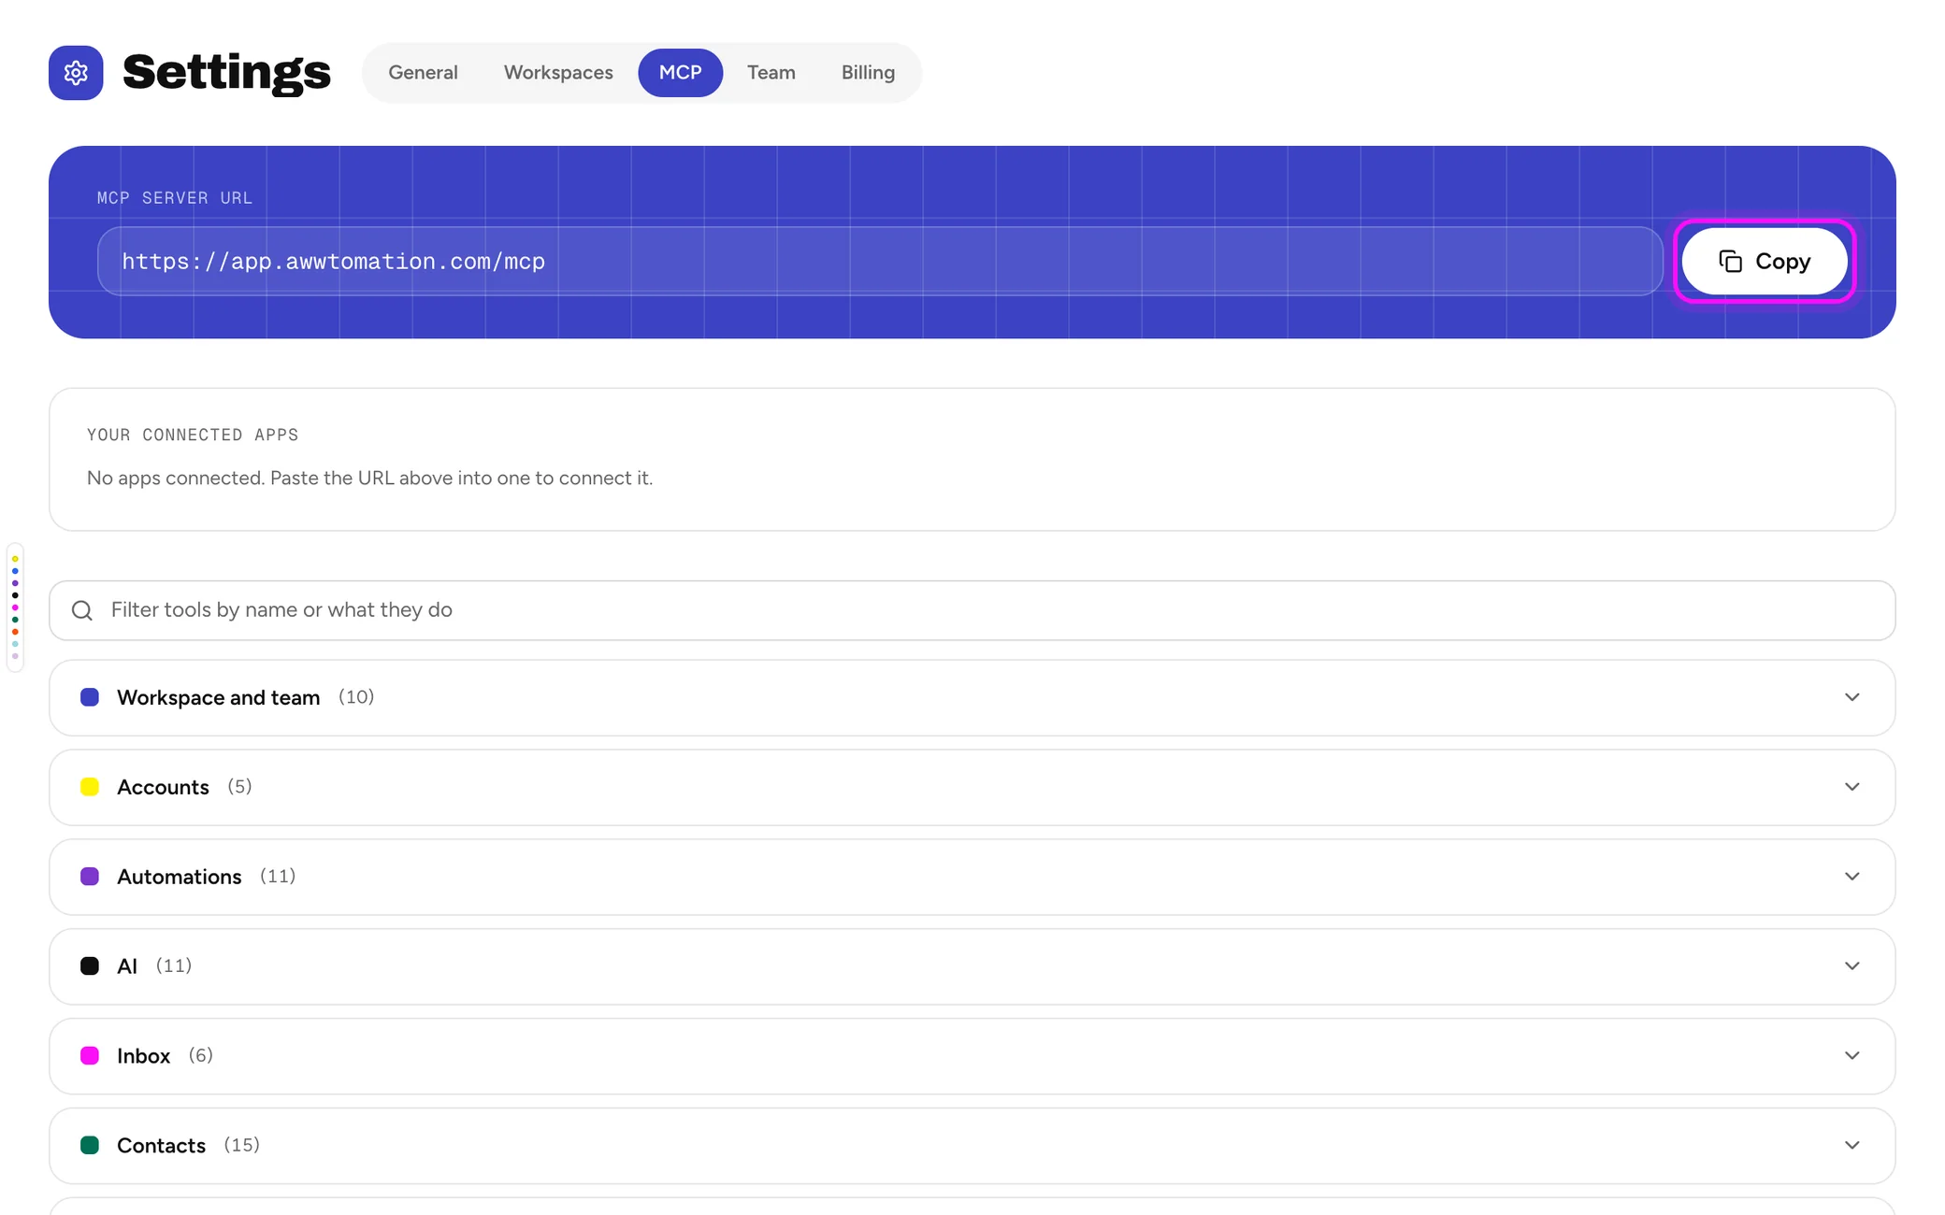
Task: Expand the Inbox section chevron
Action: [1851, 1056]
